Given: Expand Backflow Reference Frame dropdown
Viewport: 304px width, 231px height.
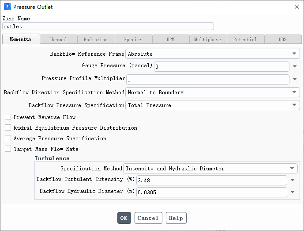Looking at the screenshot, I should (x=213, y=54).
